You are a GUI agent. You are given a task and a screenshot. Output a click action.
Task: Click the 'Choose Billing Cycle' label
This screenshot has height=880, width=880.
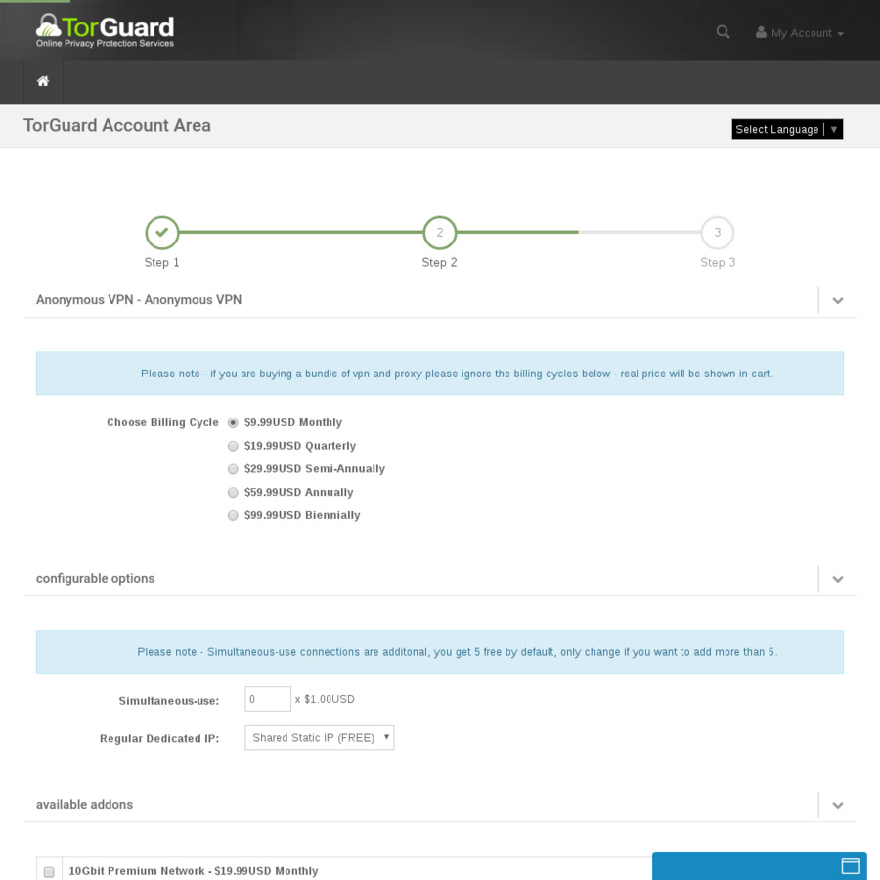pyautogui.click(x=162, y=422)
